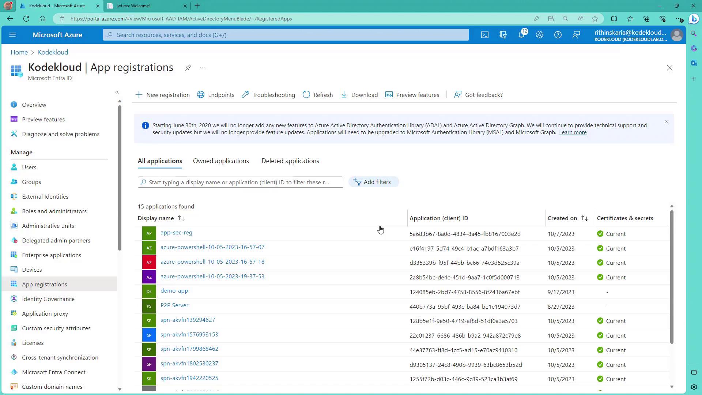
Task: Click the application filter search field
Action: 240,182
